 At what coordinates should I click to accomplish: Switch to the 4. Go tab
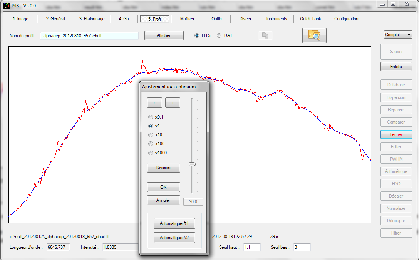(x=124, y=19)
